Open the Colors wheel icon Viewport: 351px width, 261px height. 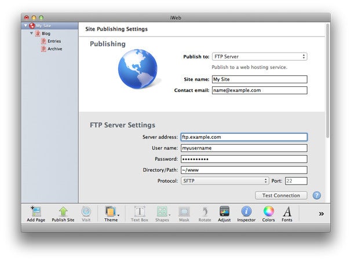(x=268, y=211)
